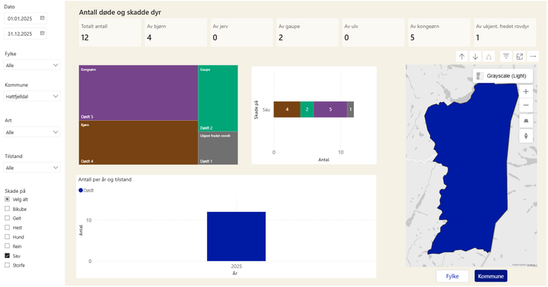Expand to next hierarchy level icon

click(489, 56)
